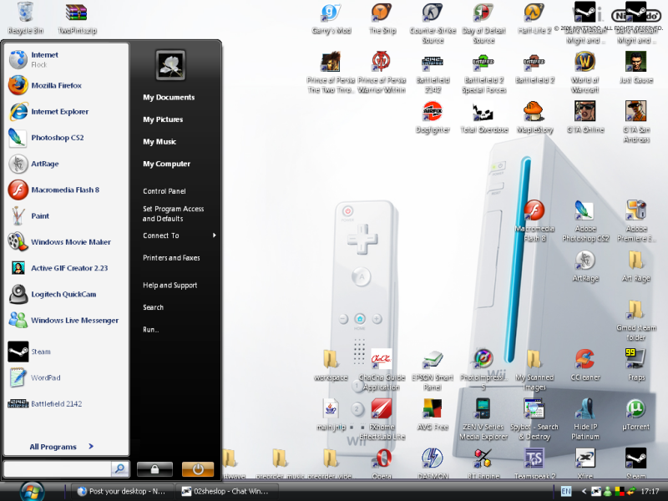Click the lock computer button
Screen dimensions: 668x501
click(x=154, y=469)
